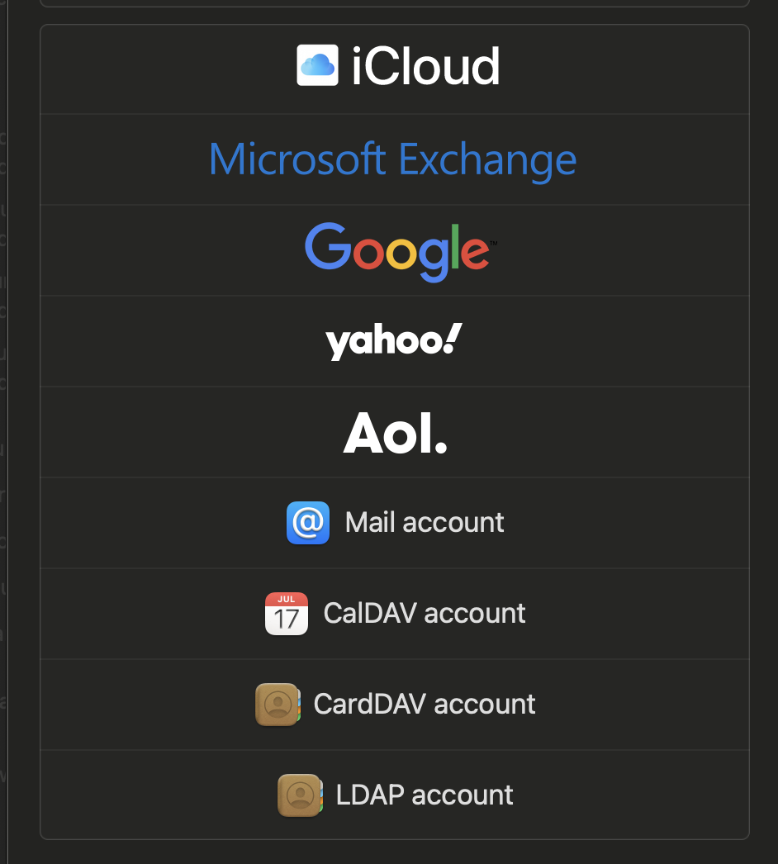Viewport: 778px width, 864px height.
Task: Select the yahoo! logo provider
Action: [394, 341]
